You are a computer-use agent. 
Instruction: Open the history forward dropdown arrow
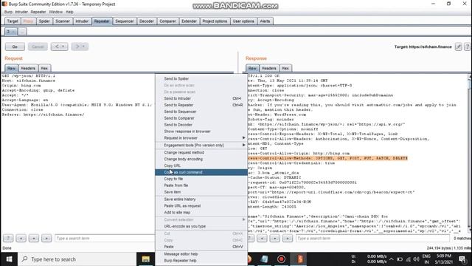pyautogui.click(x=83, y=47)
